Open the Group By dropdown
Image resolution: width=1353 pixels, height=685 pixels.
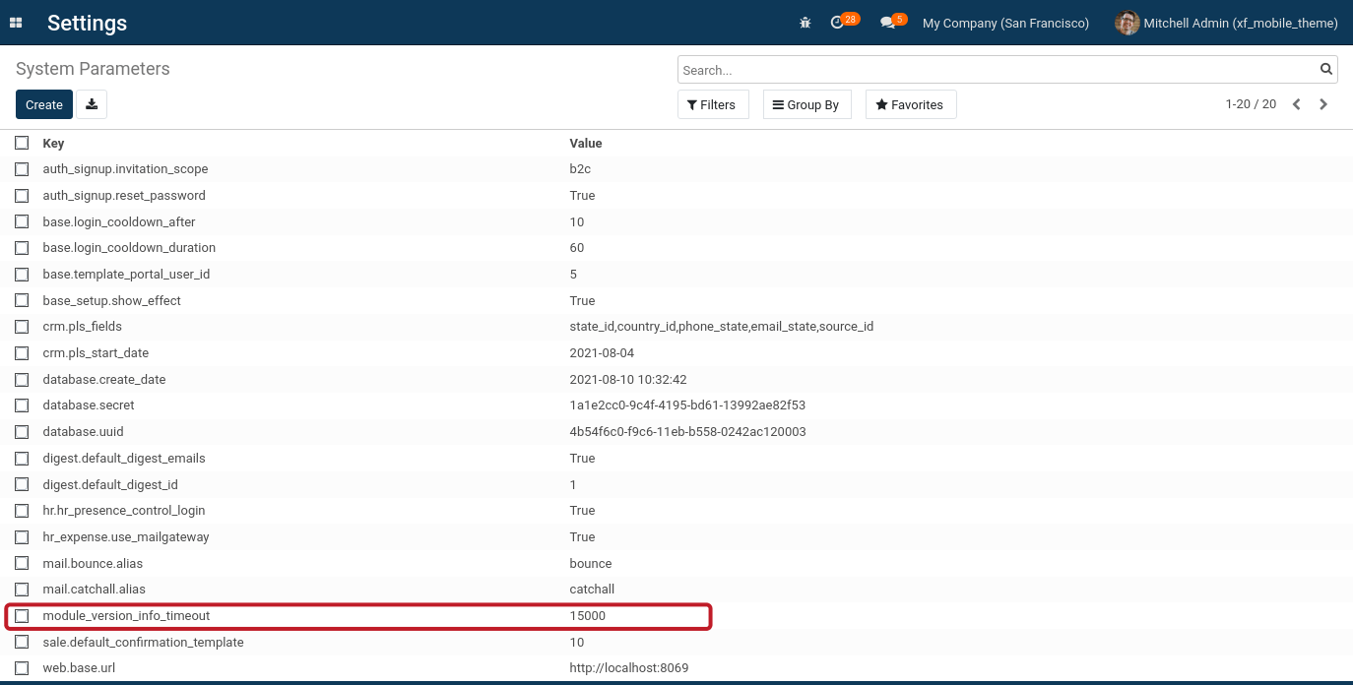coord(806,104)
